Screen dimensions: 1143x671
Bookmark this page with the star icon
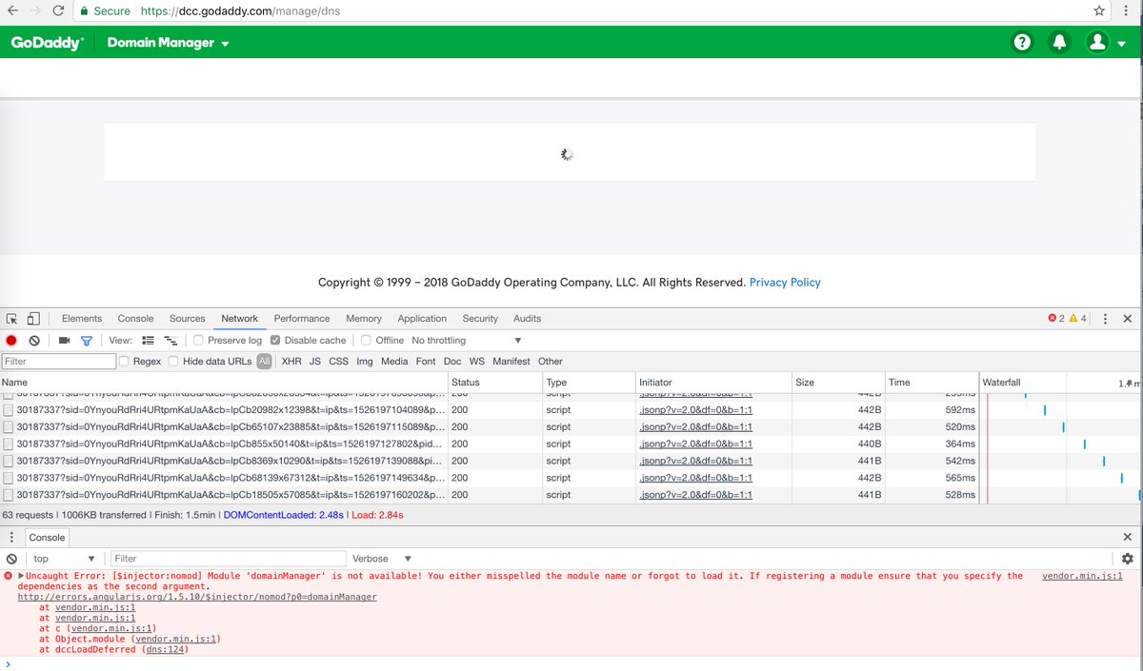tap(1099, 10)
